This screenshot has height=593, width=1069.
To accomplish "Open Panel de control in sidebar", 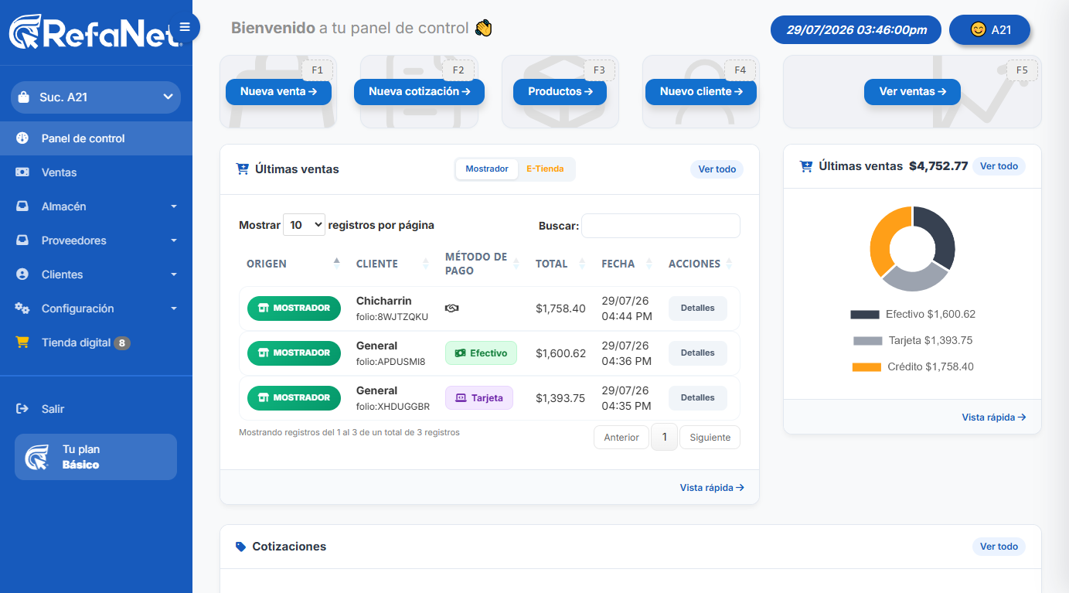I will (x=96, y=138).
